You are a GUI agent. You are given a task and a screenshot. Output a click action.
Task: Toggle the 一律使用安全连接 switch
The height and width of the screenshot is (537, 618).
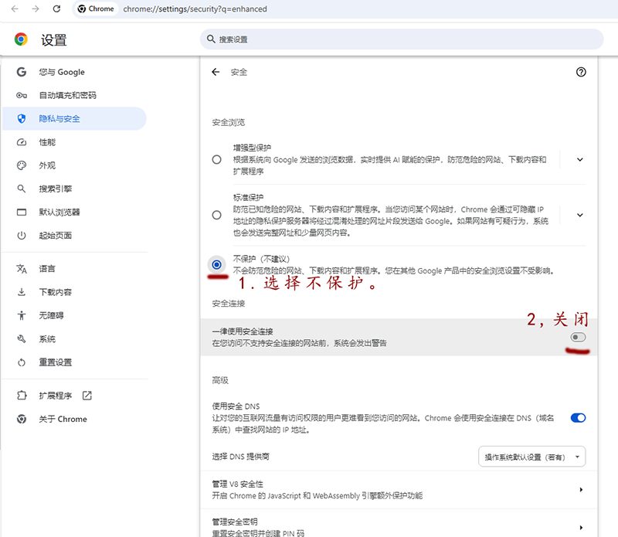click(x=578, y=338)
